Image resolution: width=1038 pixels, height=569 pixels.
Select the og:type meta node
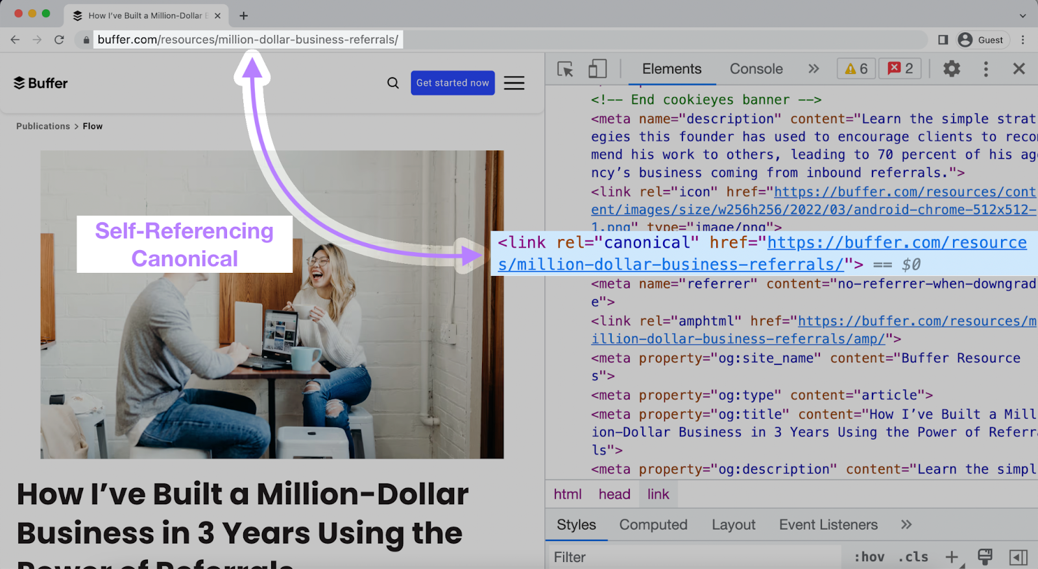coord(762,395)
